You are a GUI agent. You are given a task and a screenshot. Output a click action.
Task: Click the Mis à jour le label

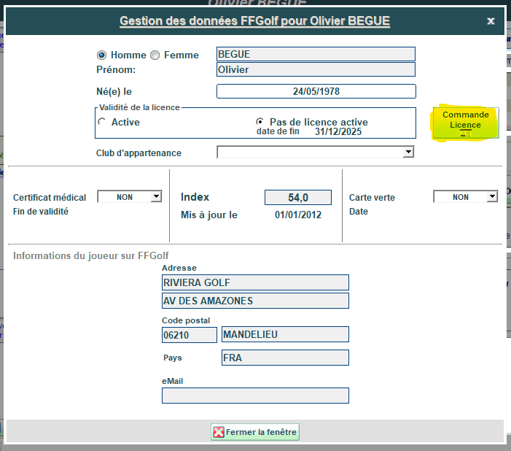coord(209,215)
